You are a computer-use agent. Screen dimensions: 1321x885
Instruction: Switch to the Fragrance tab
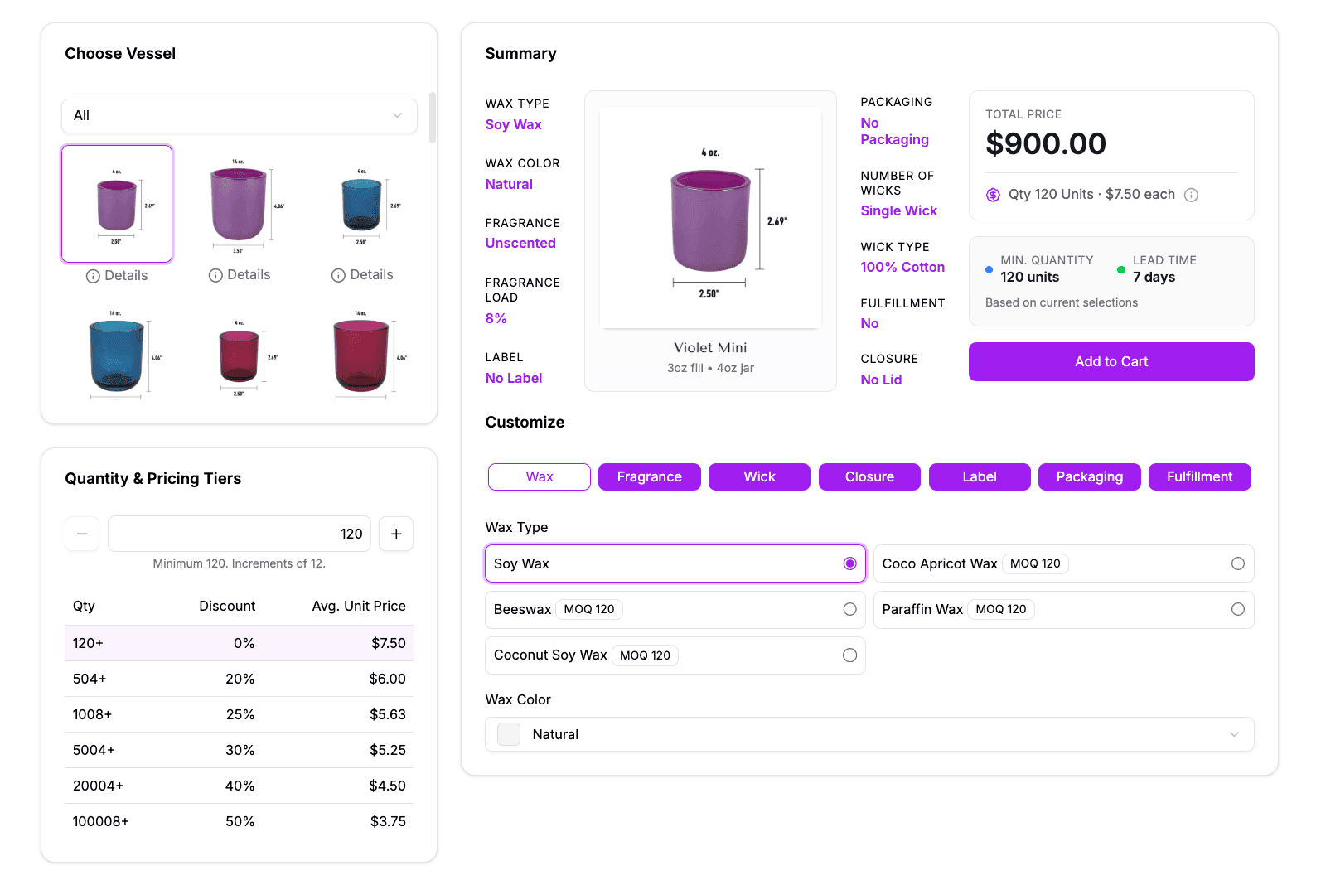coord(649,477)
